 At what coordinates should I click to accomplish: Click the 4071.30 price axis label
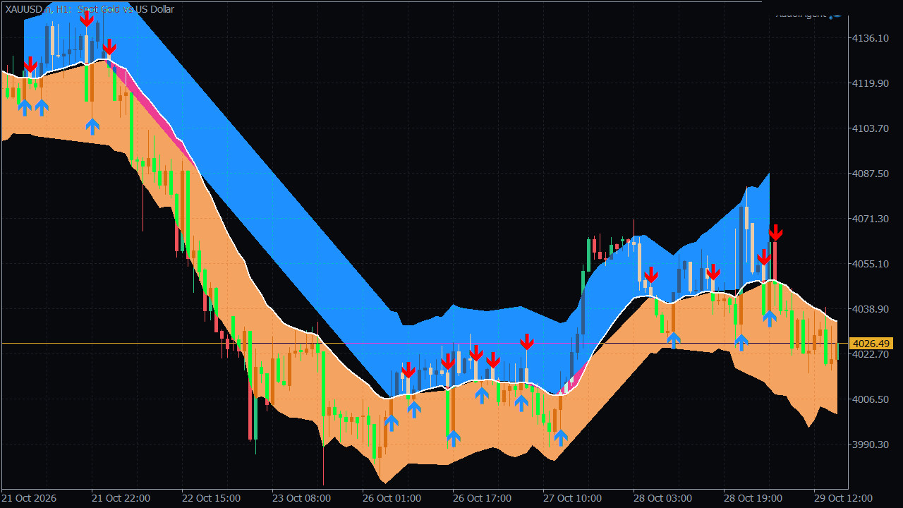point(871,219)
